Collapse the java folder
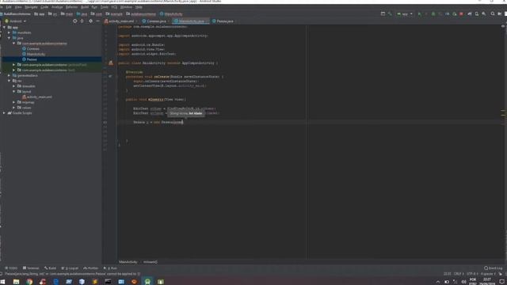Screen dimensions: 507x285 point(9,38)
